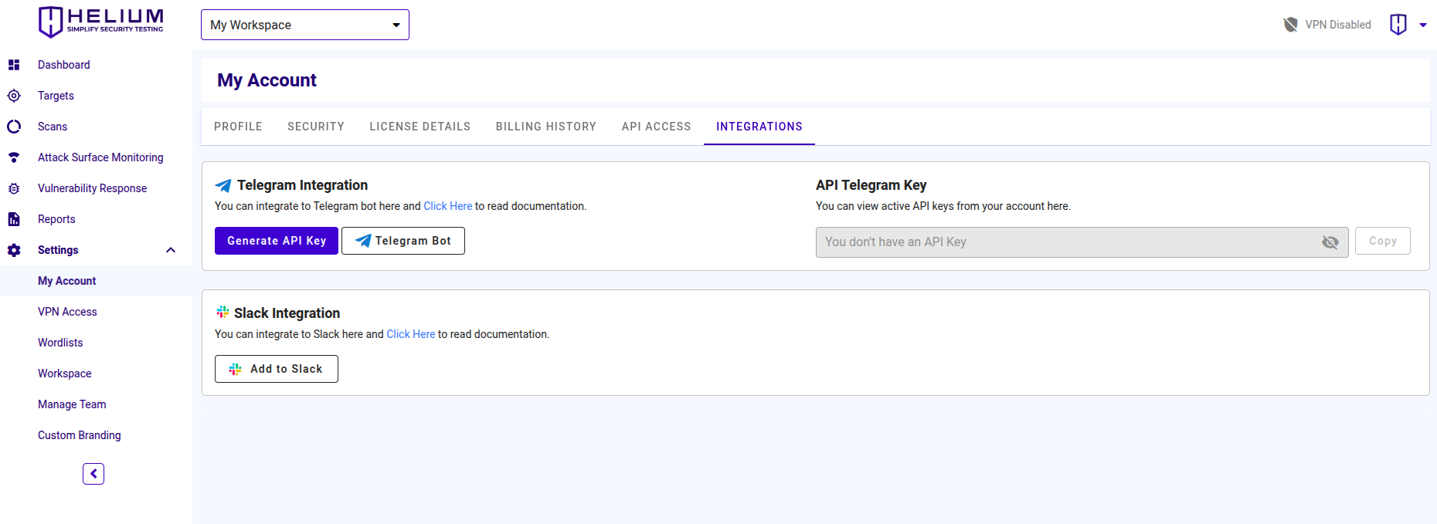Click the VPN Disabled shield icon
This screenshot has height=524, width=1437.
pyautogui.click(x=1290, y=25)
